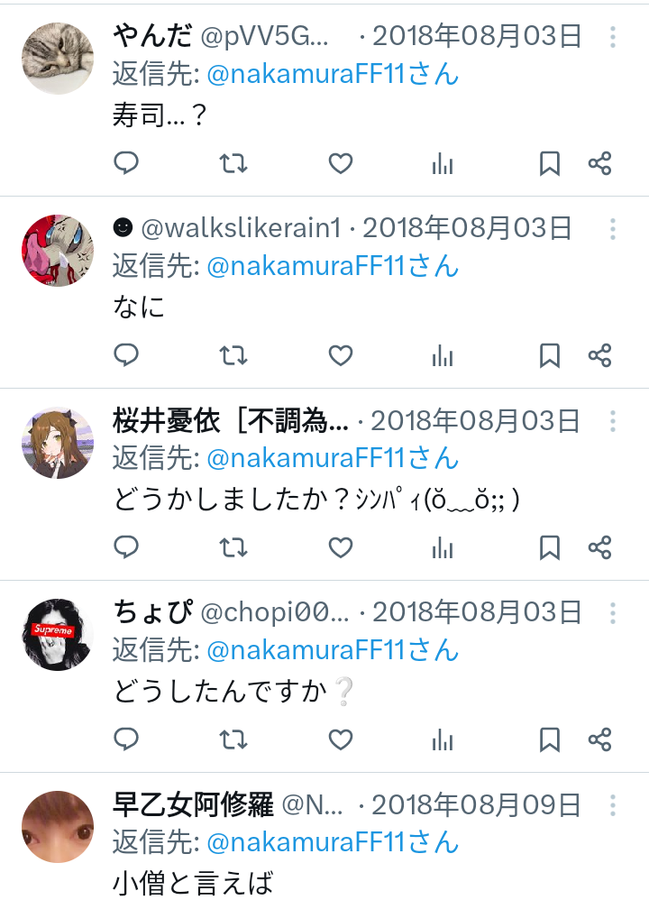
Task: Bookmark ちょぴ's reply tweet
Action: click(x=549, y=739)
